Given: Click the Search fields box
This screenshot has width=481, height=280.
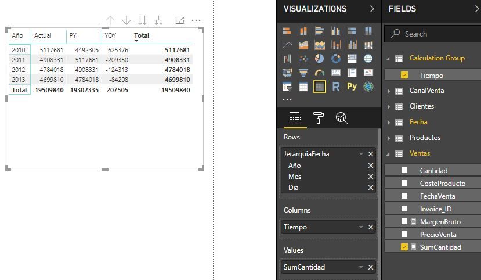Looking at the screenshot, I should pyautogui.click(x=432, y=34).
